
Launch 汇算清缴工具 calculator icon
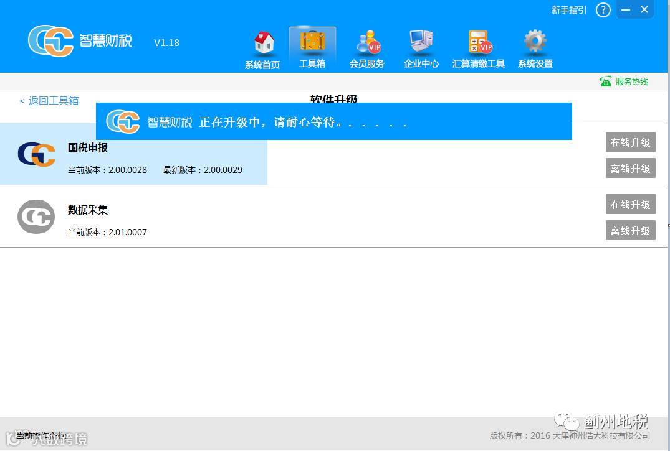point(480,42)
